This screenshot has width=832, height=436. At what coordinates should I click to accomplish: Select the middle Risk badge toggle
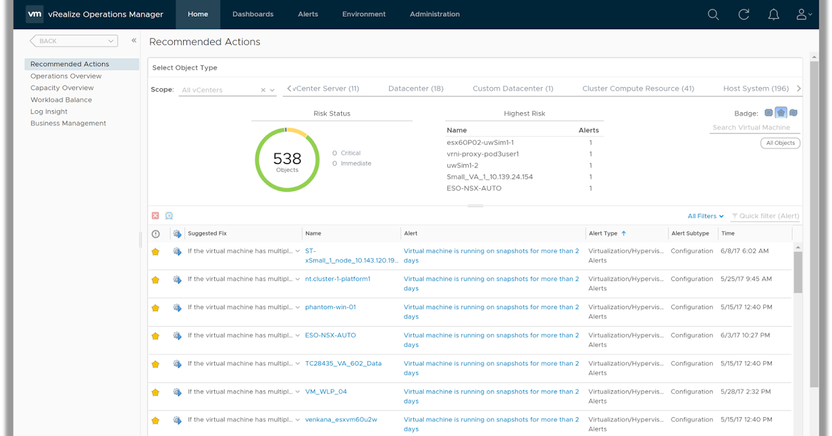tap(781, 113)
